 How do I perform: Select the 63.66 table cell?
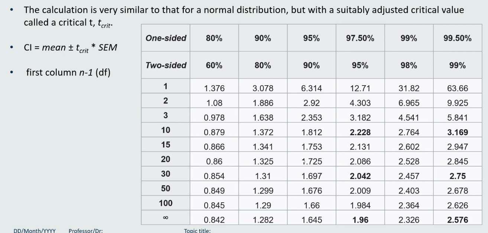coord(458,89)
